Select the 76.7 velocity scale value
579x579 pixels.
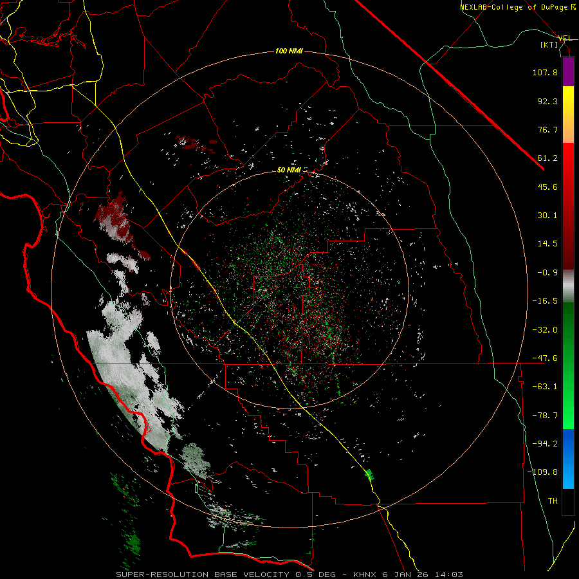click(x=547, y=129)
